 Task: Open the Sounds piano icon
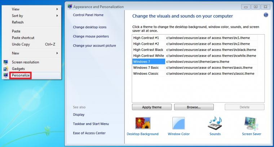pyautogui.click(x=215, y=123)
